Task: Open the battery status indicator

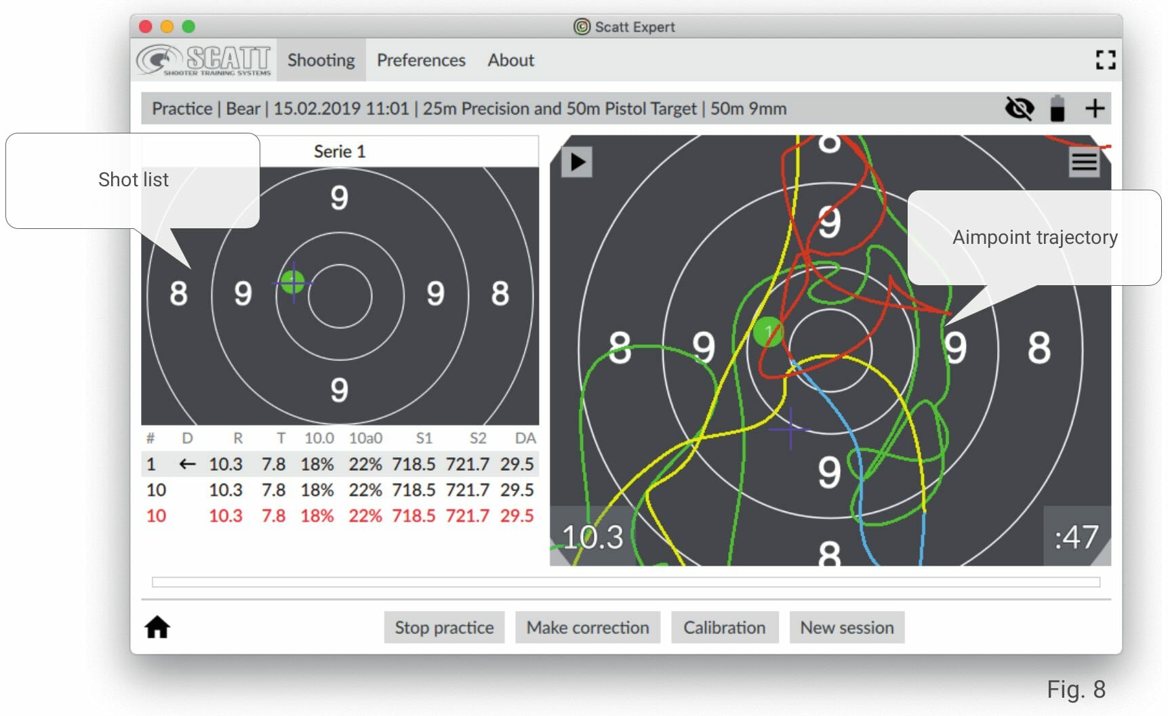Action: [1057, 108]
